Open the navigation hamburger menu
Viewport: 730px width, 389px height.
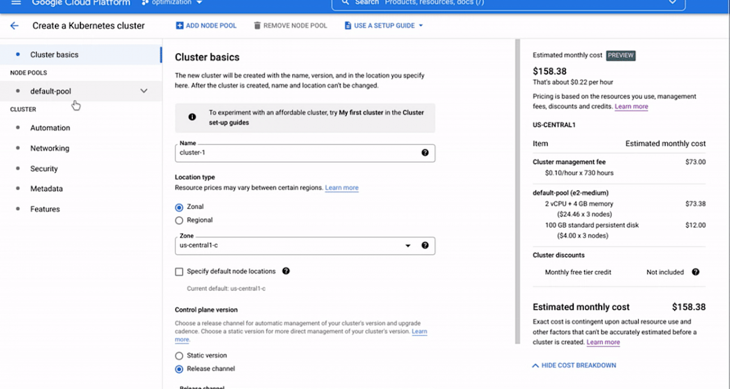(x=15, y=3)
